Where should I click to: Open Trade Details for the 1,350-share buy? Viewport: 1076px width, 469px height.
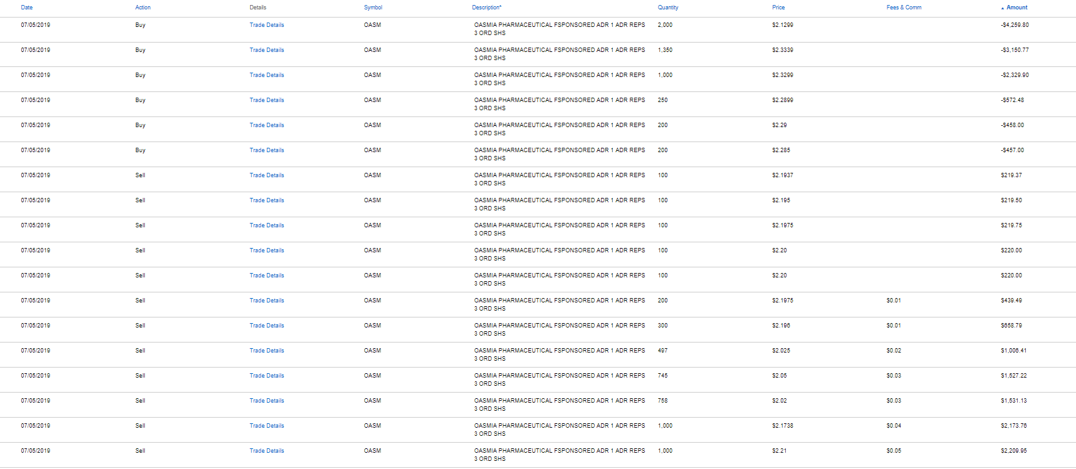coord(266,50)
